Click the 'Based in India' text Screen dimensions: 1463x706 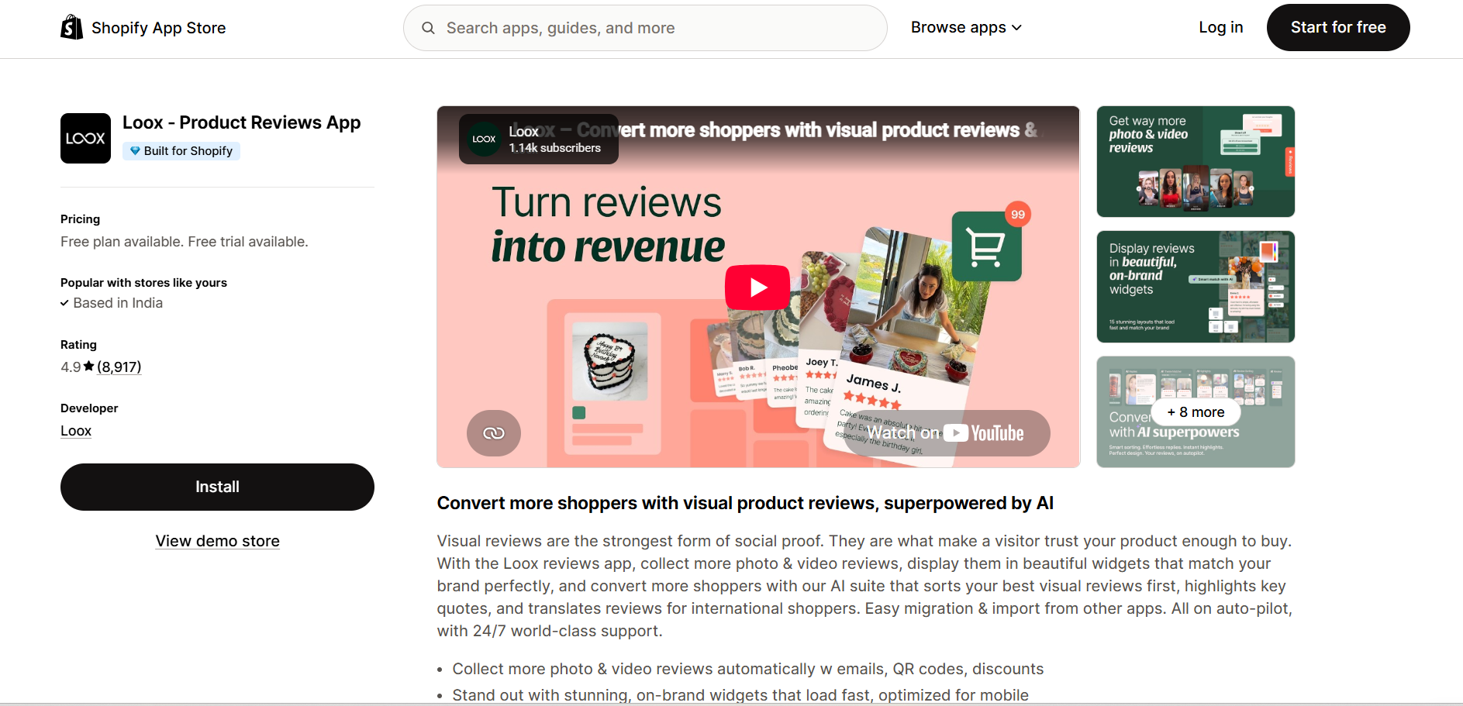118,303
